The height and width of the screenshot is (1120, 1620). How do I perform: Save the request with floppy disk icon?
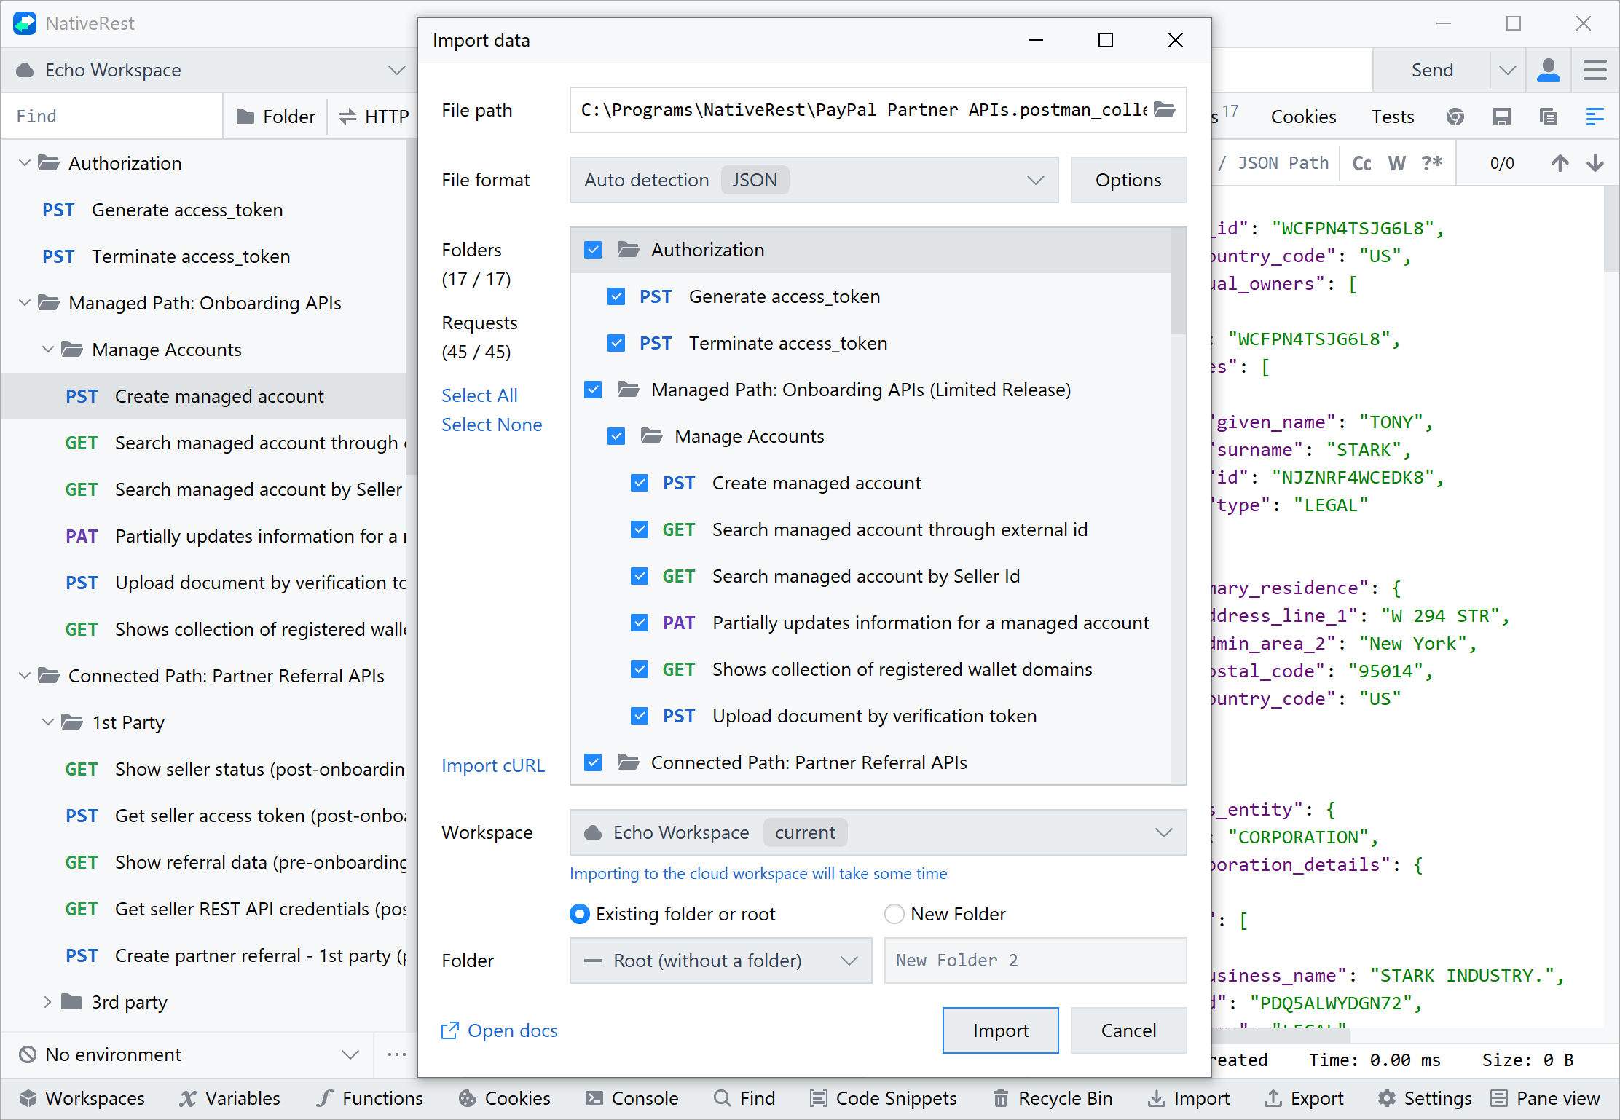click(x=1502, y=117)
